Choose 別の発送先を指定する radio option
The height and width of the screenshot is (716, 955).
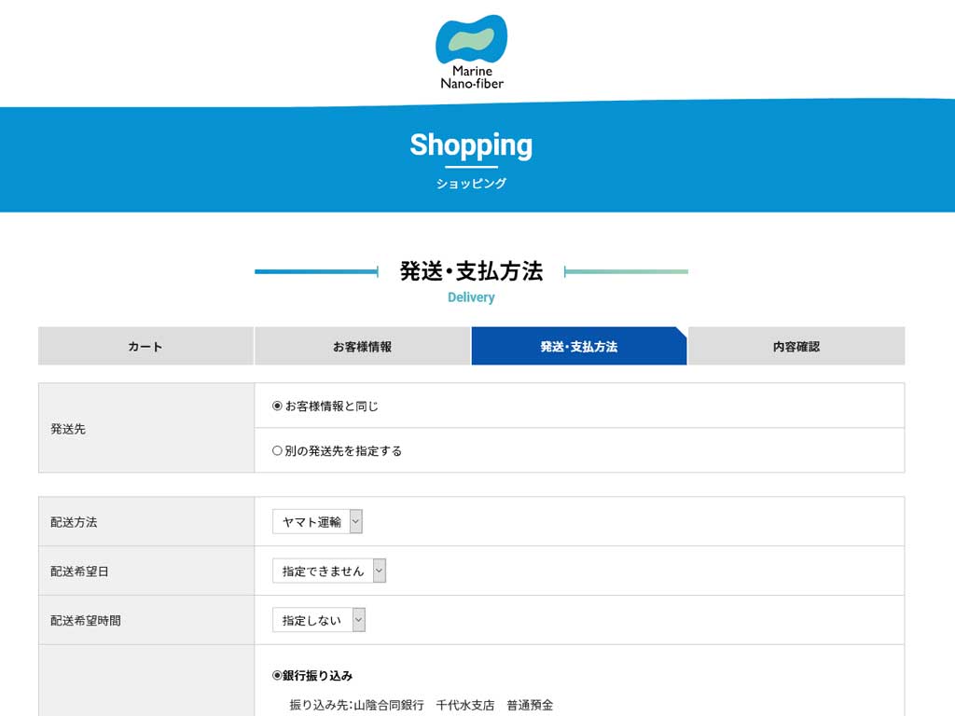click(277, 451)
